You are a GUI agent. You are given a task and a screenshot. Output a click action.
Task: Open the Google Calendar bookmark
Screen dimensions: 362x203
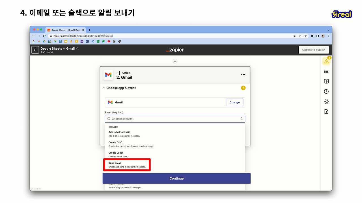[x=49, y=41]
